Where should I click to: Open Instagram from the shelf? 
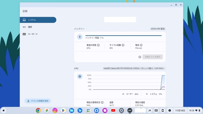[55, 110]
